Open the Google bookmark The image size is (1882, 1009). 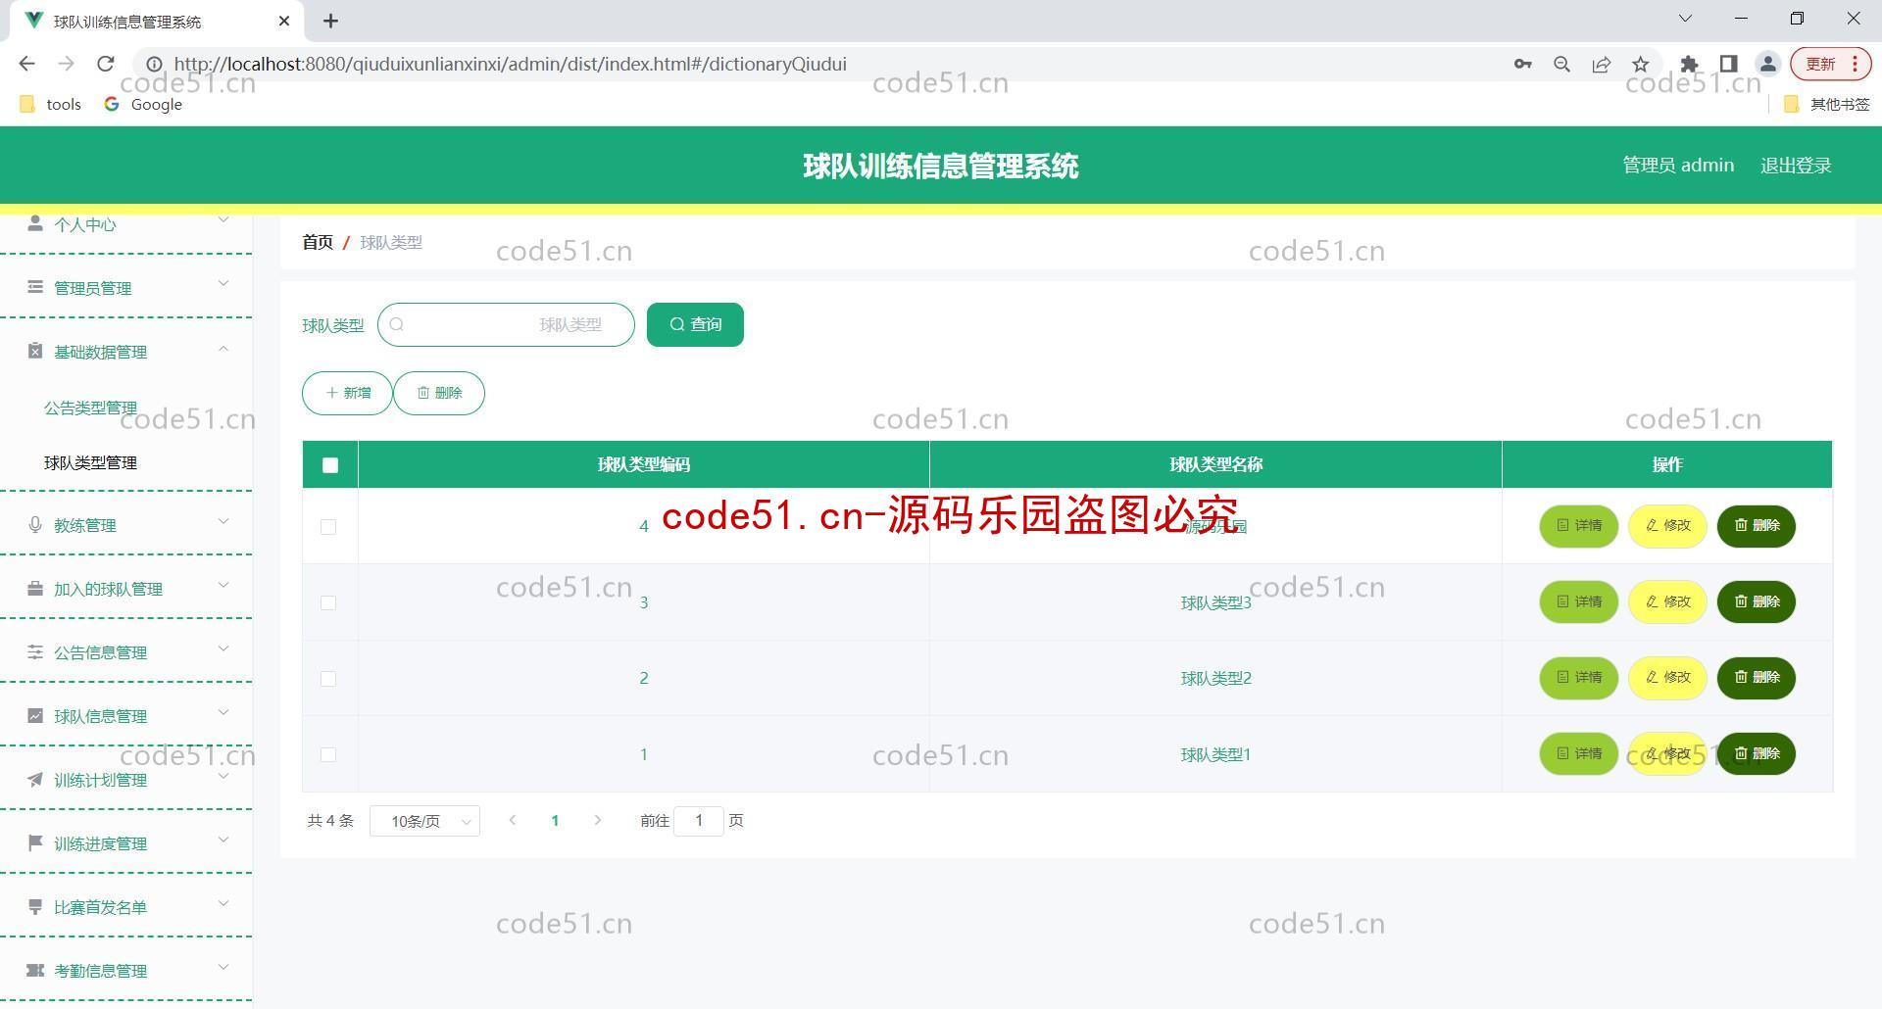[x=143, y=104]
